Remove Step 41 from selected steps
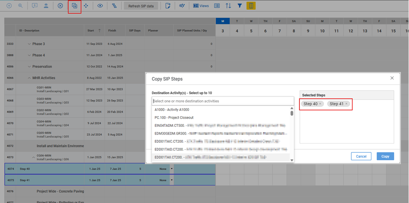The image size is (409, 203). (x=346, y=104)
